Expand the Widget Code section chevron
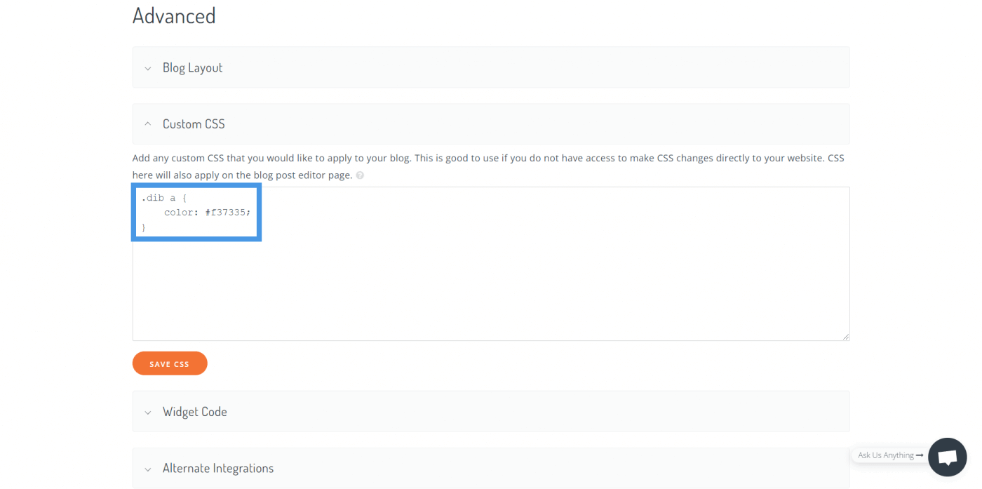982x489 pixels. [147, 413]
